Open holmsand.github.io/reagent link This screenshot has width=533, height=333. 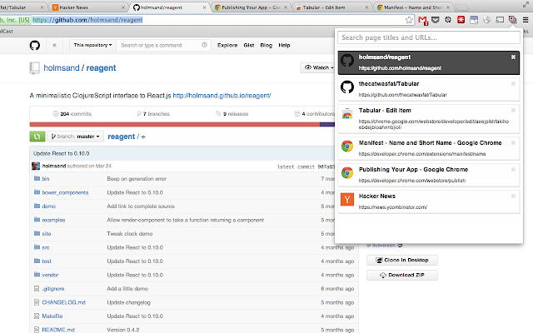222,96
